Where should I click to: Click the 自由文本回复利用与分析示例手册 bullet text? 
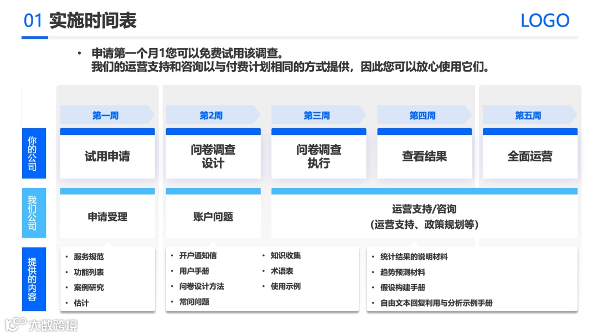[436, 303]
